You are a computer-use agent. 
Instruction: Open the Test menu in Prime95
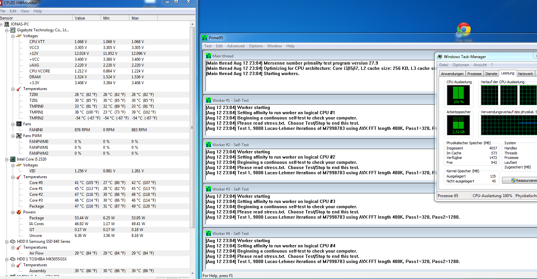[x=208, y=46]
